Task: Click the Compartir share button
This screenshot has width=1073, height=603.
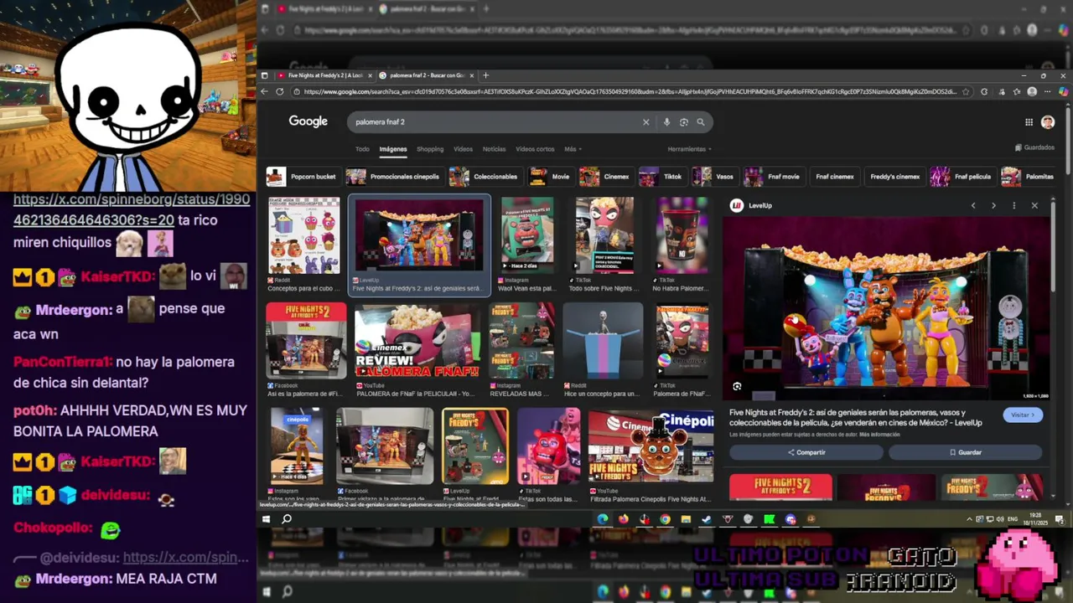Action: click(x=806, y=452)
